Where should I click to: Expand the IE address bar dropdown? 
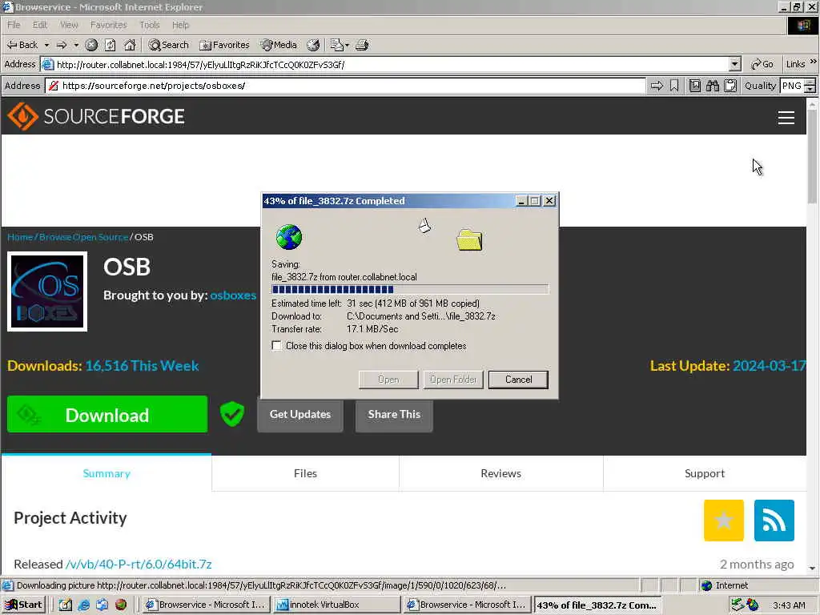pos(735,64)
